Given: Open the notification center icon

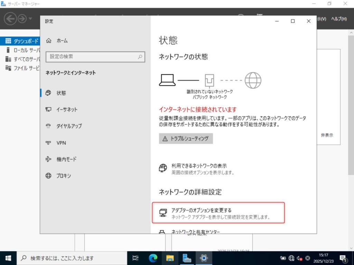Looking at the screenshot, I should [x=344, y=258].
